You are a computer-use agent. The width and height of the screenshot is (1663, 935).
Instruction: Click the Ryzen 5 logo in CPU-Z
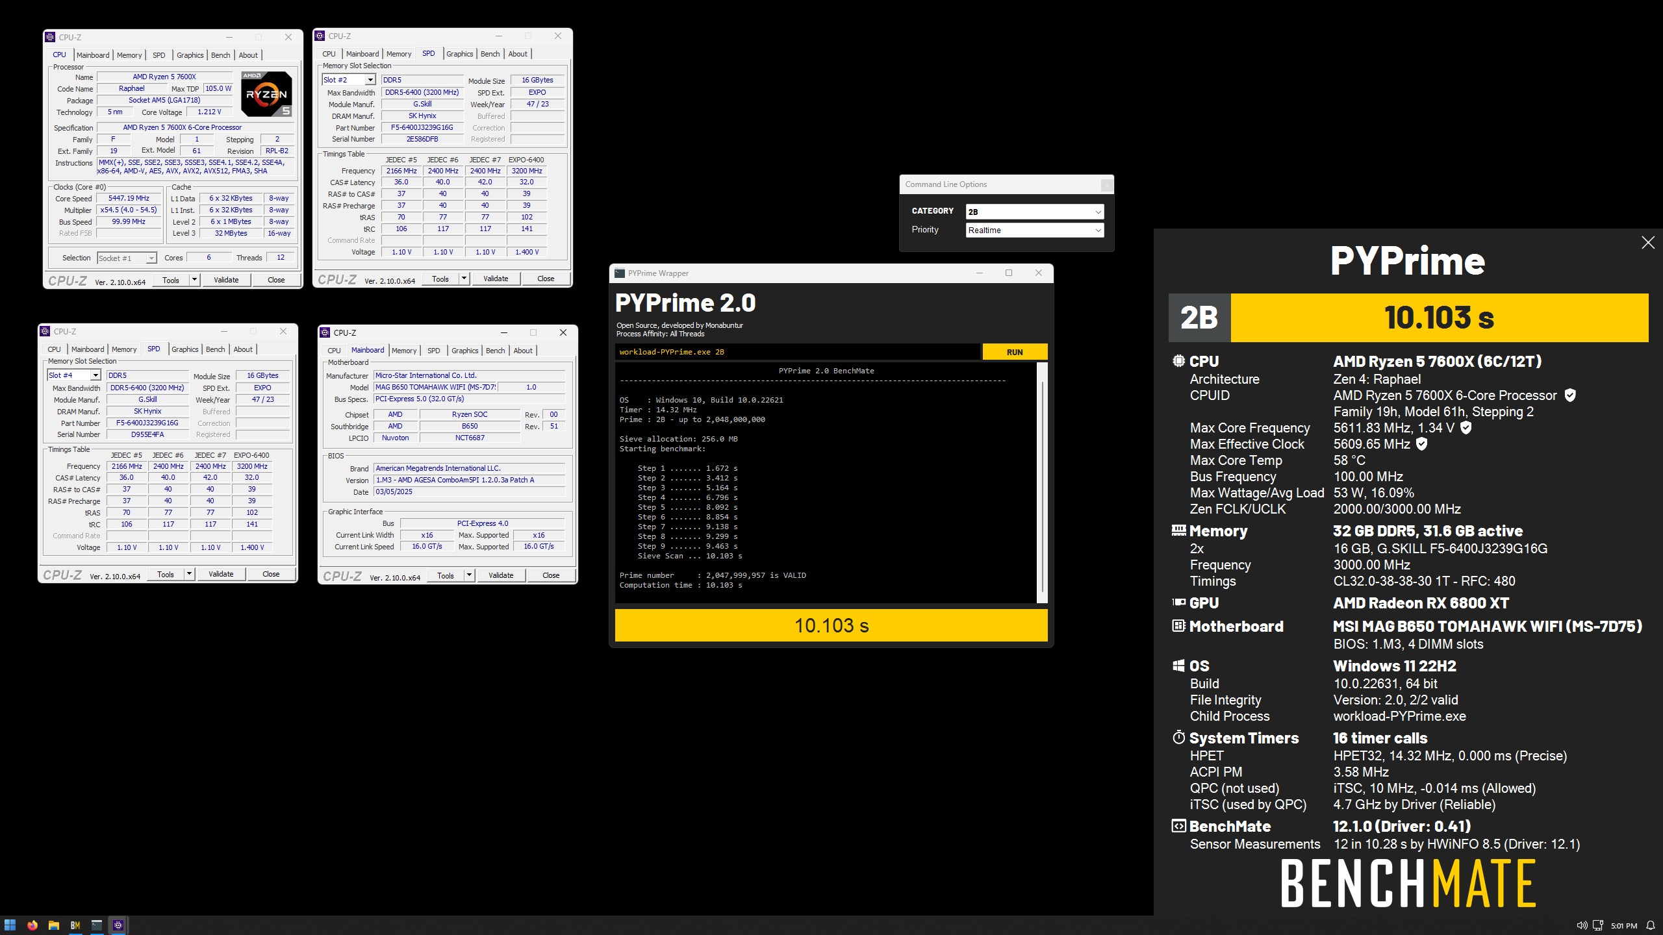[266, 94]
